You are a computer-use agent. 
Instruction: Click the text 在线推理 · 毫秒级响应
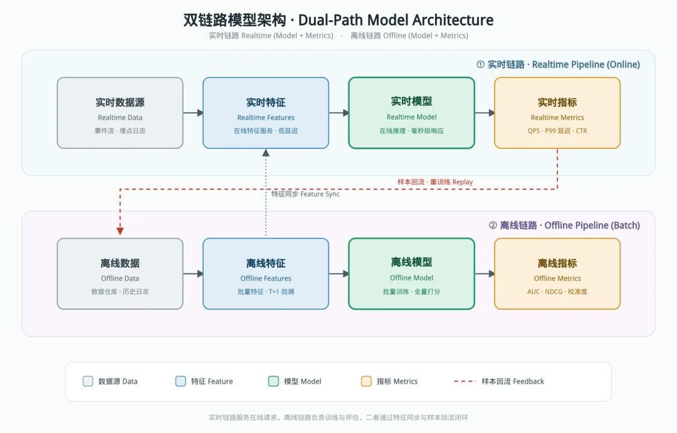pos(411,131)
